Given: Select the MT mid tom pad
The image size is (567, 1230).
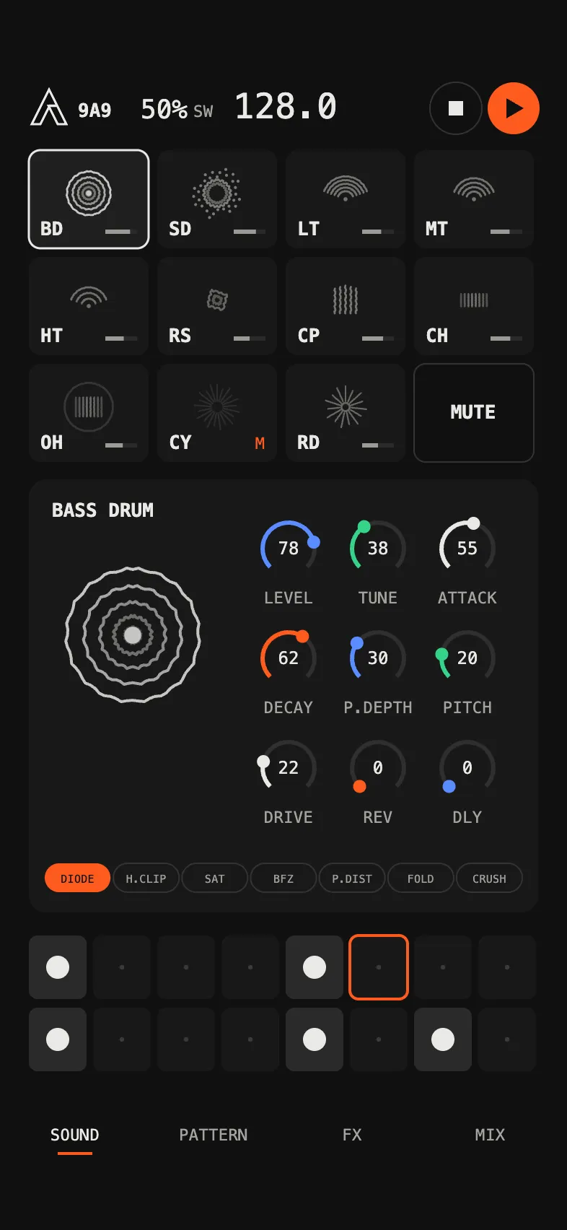Looking at the screenshot, I should [474, 199].
